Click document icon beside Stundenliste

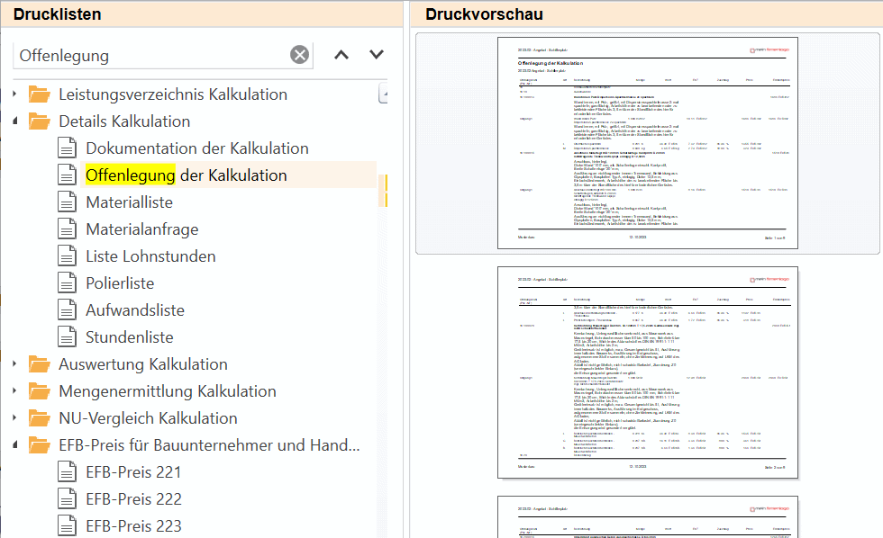(x=67, y=336)
